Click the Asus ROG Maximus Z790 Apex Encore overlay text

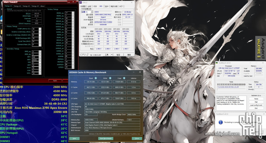41,108
